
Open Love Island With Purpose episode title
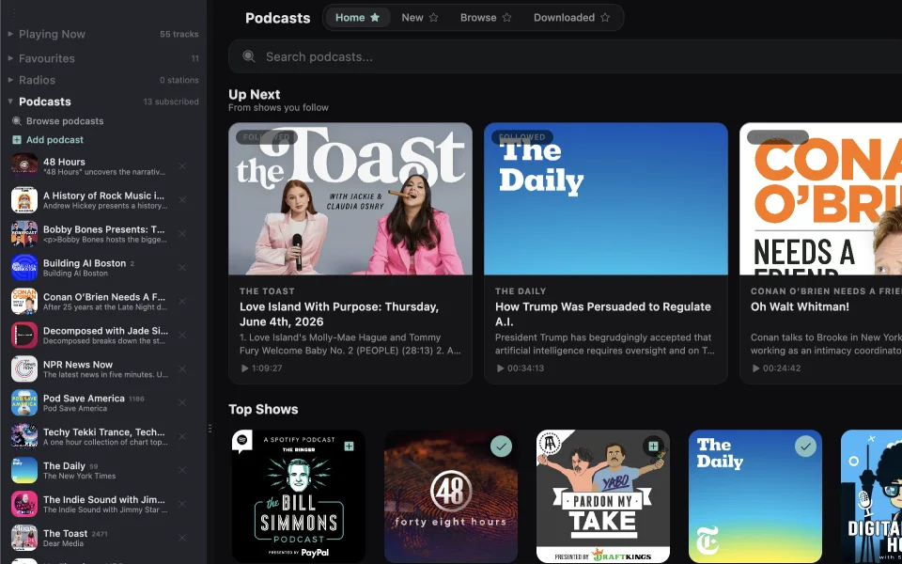(x=339, y=314)
